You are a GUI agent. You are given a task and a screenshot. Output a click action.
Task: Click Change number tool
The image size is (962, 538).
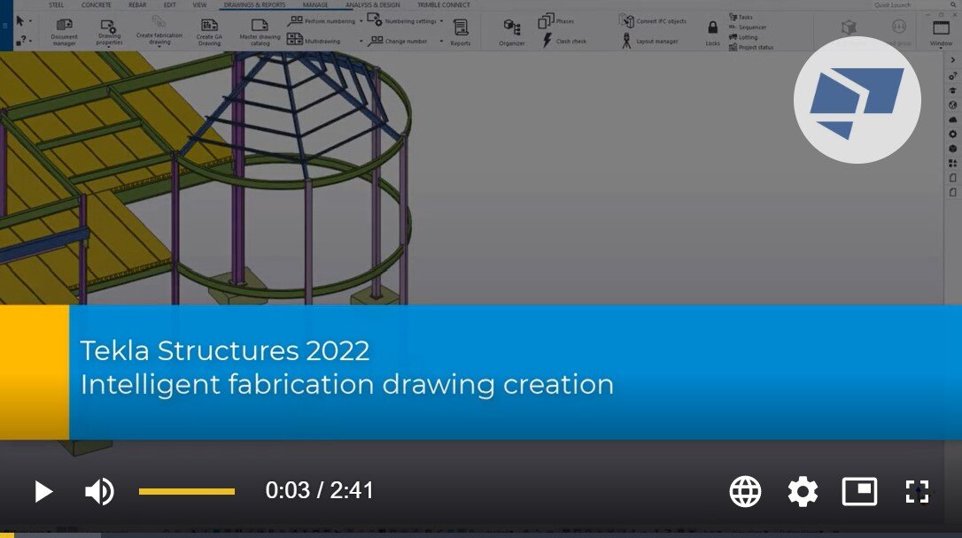click(x=398, y=41)
